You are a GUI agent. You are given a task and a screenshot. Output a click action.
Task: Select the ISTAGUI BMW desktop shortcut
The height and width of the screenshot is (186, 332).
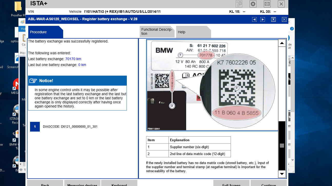[17, 114]
